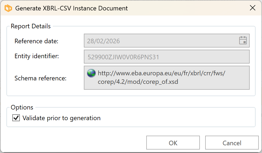Click the globe icon beside schema reference

tap(91, 73)
